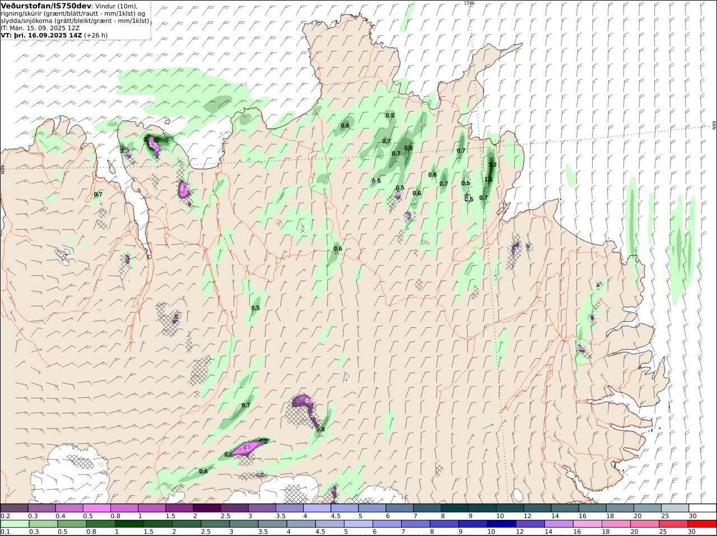Select the white 30 swatch in the upper legend
This screenshot has height=536, width=717.
click(x=702, y=508)
